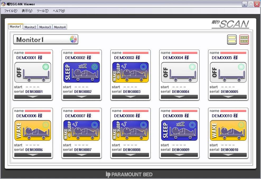Screen dimensions: 261x179
Task: Switch to the Monitor2 tab
Action: click(x=30, y=27)
